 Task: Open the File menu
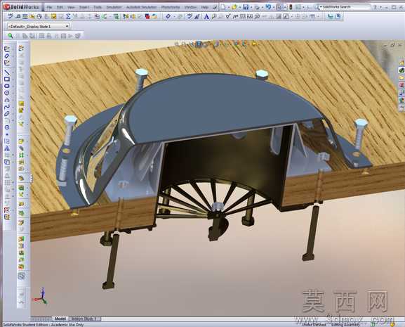tap(49, 7)
